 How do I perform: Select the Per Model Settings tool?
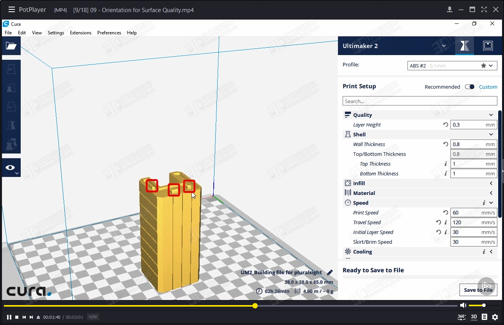tap(11, 144)
